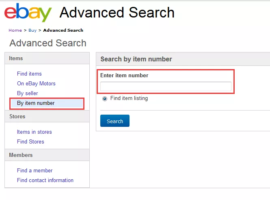Focus the Enter item number field
The height and width of the screenshot is (200, 270).
point(166,87)
